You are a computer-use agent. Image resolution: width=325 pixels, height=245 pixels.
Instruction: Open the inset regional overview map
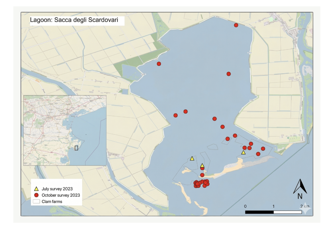65,130
